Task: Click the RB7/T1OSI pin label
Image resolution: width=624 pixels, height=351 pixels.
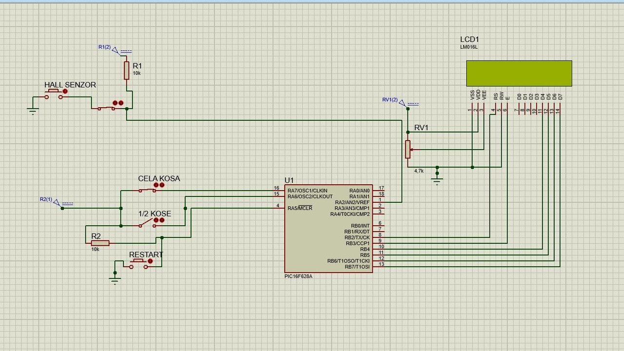Action: 357,267
